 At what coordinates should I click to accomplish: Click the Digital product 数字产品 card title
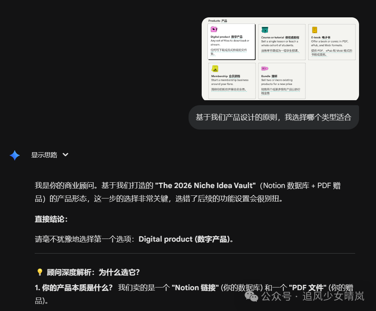(226, 37)
